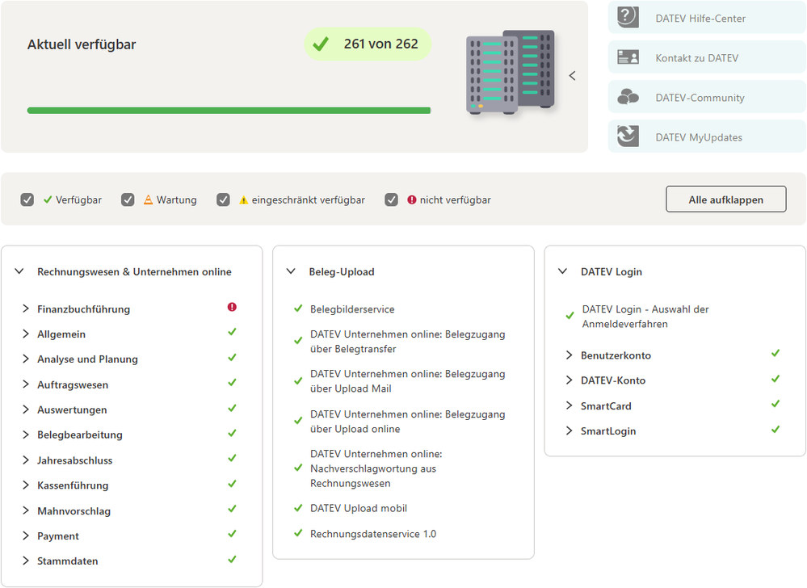807x588 pixels.
Task: Click the check icon before DATEV Upload mobil
Action: click(298, 508)
